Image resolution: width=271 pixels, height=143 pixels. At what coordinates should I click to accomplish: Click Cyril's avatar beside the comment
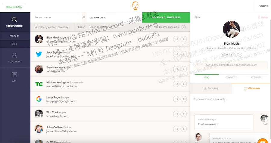pos(264,118)
